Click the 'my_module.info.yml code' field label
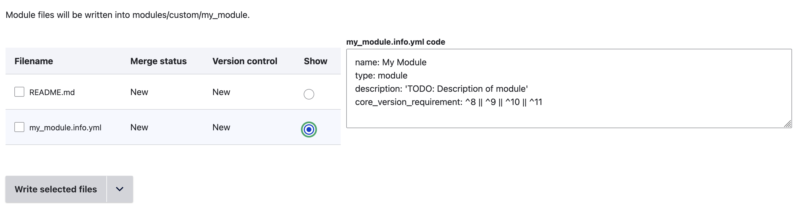Viewport: 797px width, 221px height. [x=395, y=42]
